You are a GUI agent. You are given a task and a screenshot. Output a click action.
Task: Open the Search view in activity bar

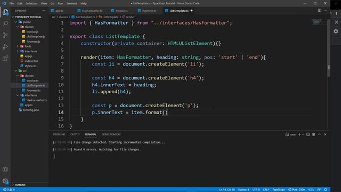pyautogui.click(x=5, y=23)
